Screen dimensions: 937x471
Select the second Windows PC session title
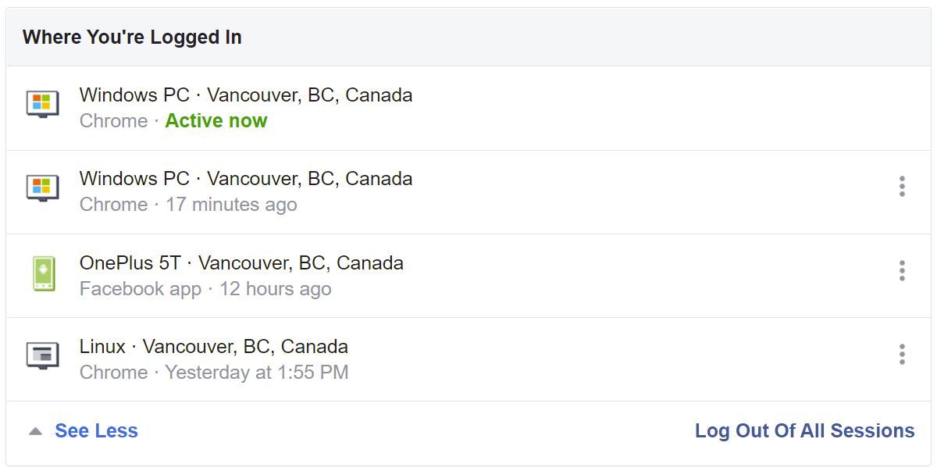(x=245, y=179)
